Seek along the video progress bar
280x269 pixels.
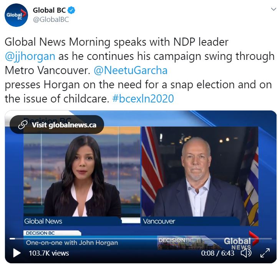[x=141, y=239]
